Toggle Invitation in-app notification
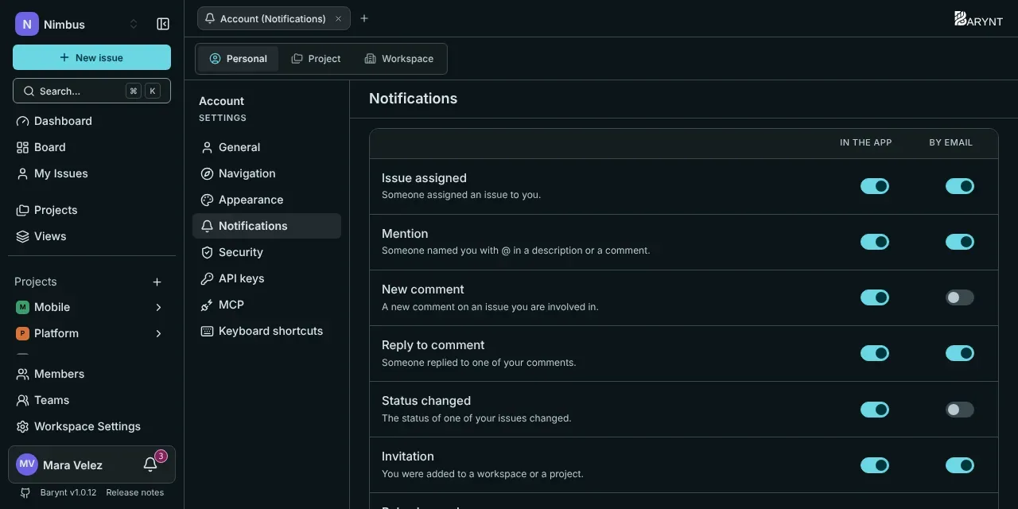Screen dimensions: 1018x509 click(875, 465)
